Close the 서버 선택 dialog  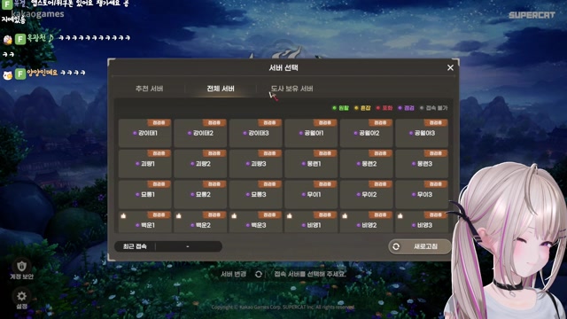[x=450, y=67]
